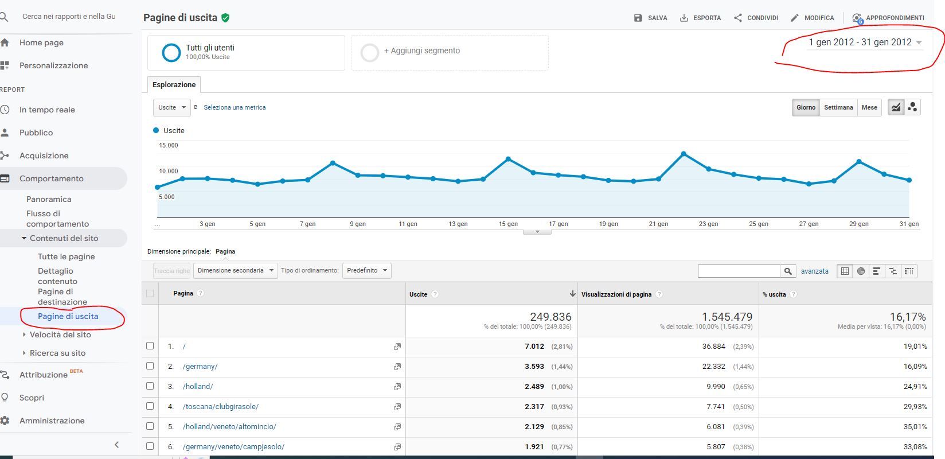This screenshot has height=459, width=945.
Task: Click the table search magnifier button
Action: [788, 271]
